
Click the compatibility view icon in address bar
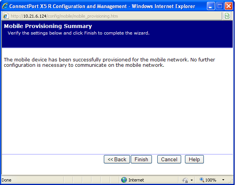[x=227, y=16]
